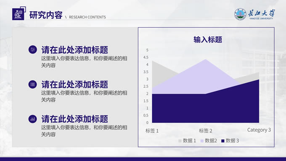Click the third 请在此处添加标题 heading

coord(74,119)
